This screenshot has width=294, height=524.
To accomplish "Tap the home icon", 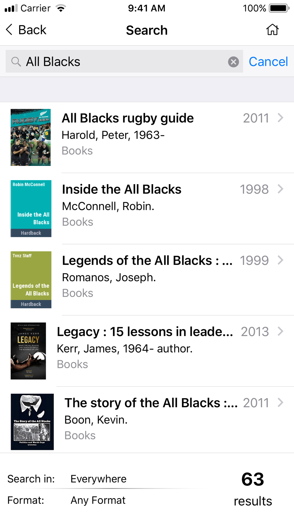I will coord(272,30).
